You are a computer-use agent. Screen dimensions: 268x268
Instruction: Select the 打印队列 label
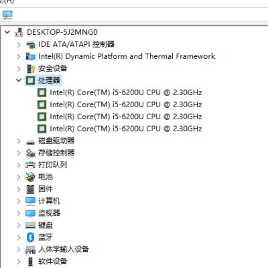[x=52, y=165]
